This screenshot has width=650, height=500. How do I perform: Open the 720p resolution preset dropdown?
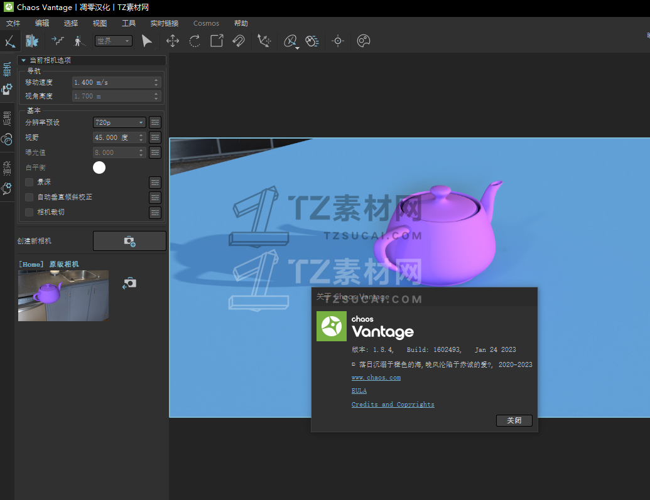tap(119, 122)
